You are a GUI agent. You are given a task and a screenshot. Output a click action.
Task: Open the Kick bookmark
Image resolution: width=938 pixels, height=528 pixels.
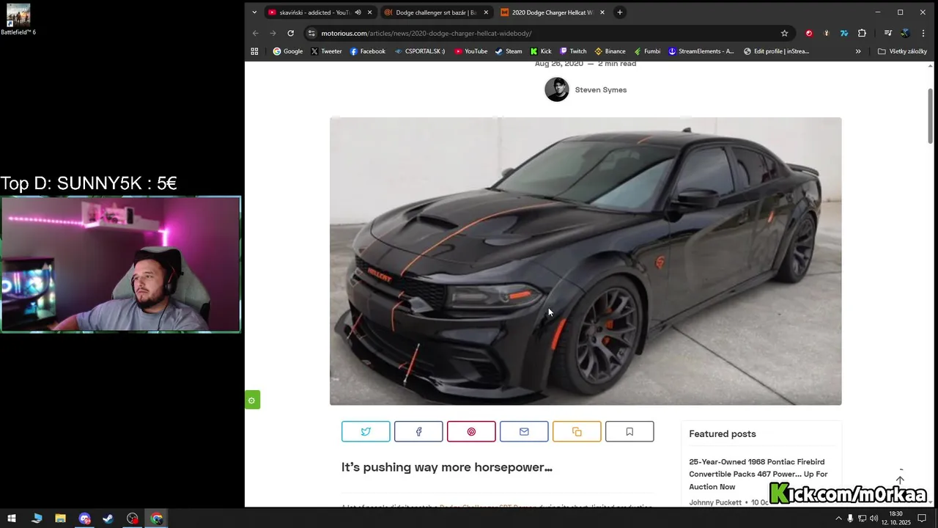tap(541, 51)
